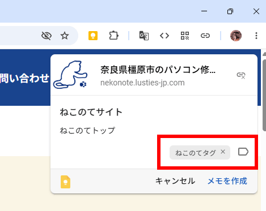Click the crossed-out eye icon in the address bar
266x211 pixels.
(47, 36)
